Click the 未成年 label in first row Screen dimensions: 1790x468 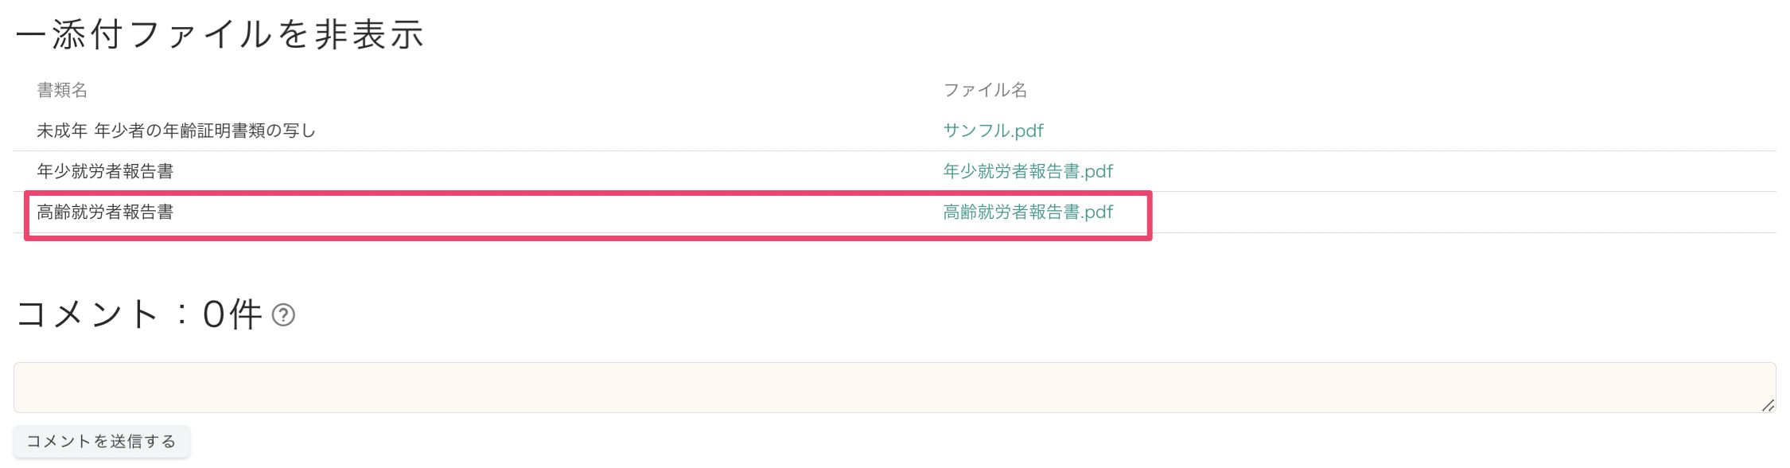(62, 131)
